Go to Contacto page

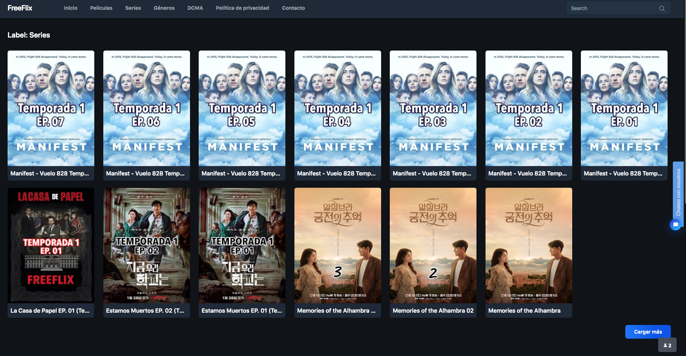pos(293,8)
